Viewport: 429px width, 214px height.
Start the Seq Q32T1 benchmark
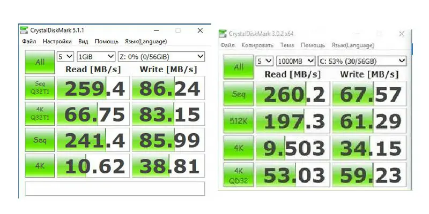(x=40, y=88)
